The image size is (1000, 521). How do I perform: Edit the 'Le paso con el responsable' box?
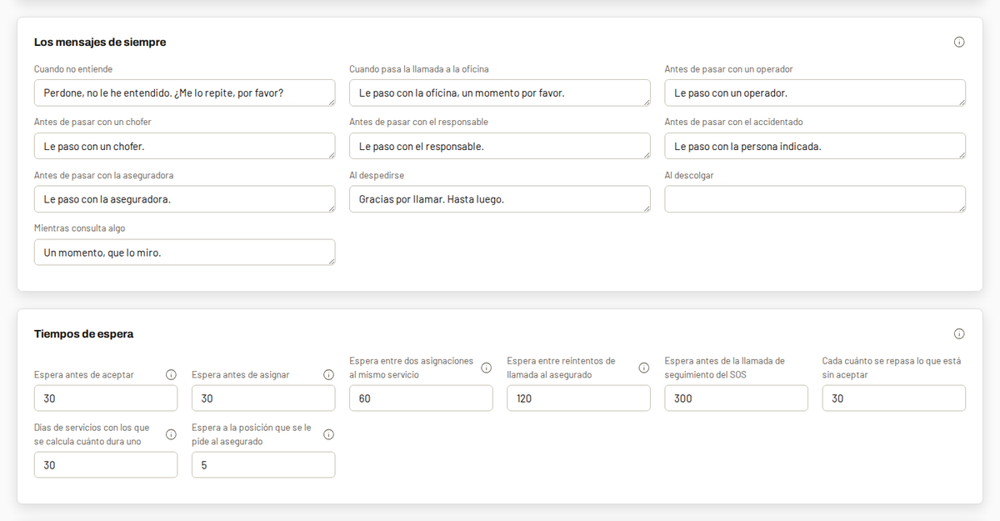(x=500, y=146)
